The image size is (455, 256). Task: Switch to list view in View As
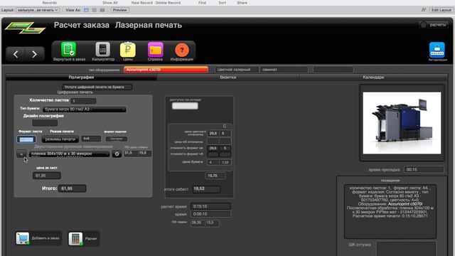tap(94, 10)
